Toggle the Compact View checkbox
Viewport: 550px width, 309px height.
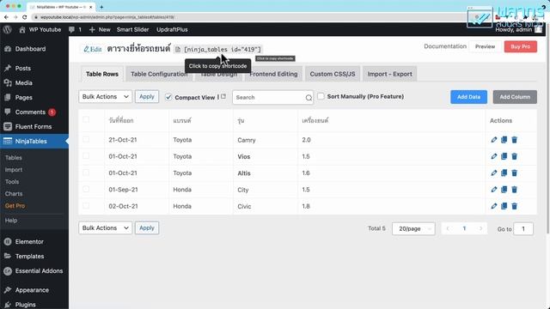click(168, 97)
